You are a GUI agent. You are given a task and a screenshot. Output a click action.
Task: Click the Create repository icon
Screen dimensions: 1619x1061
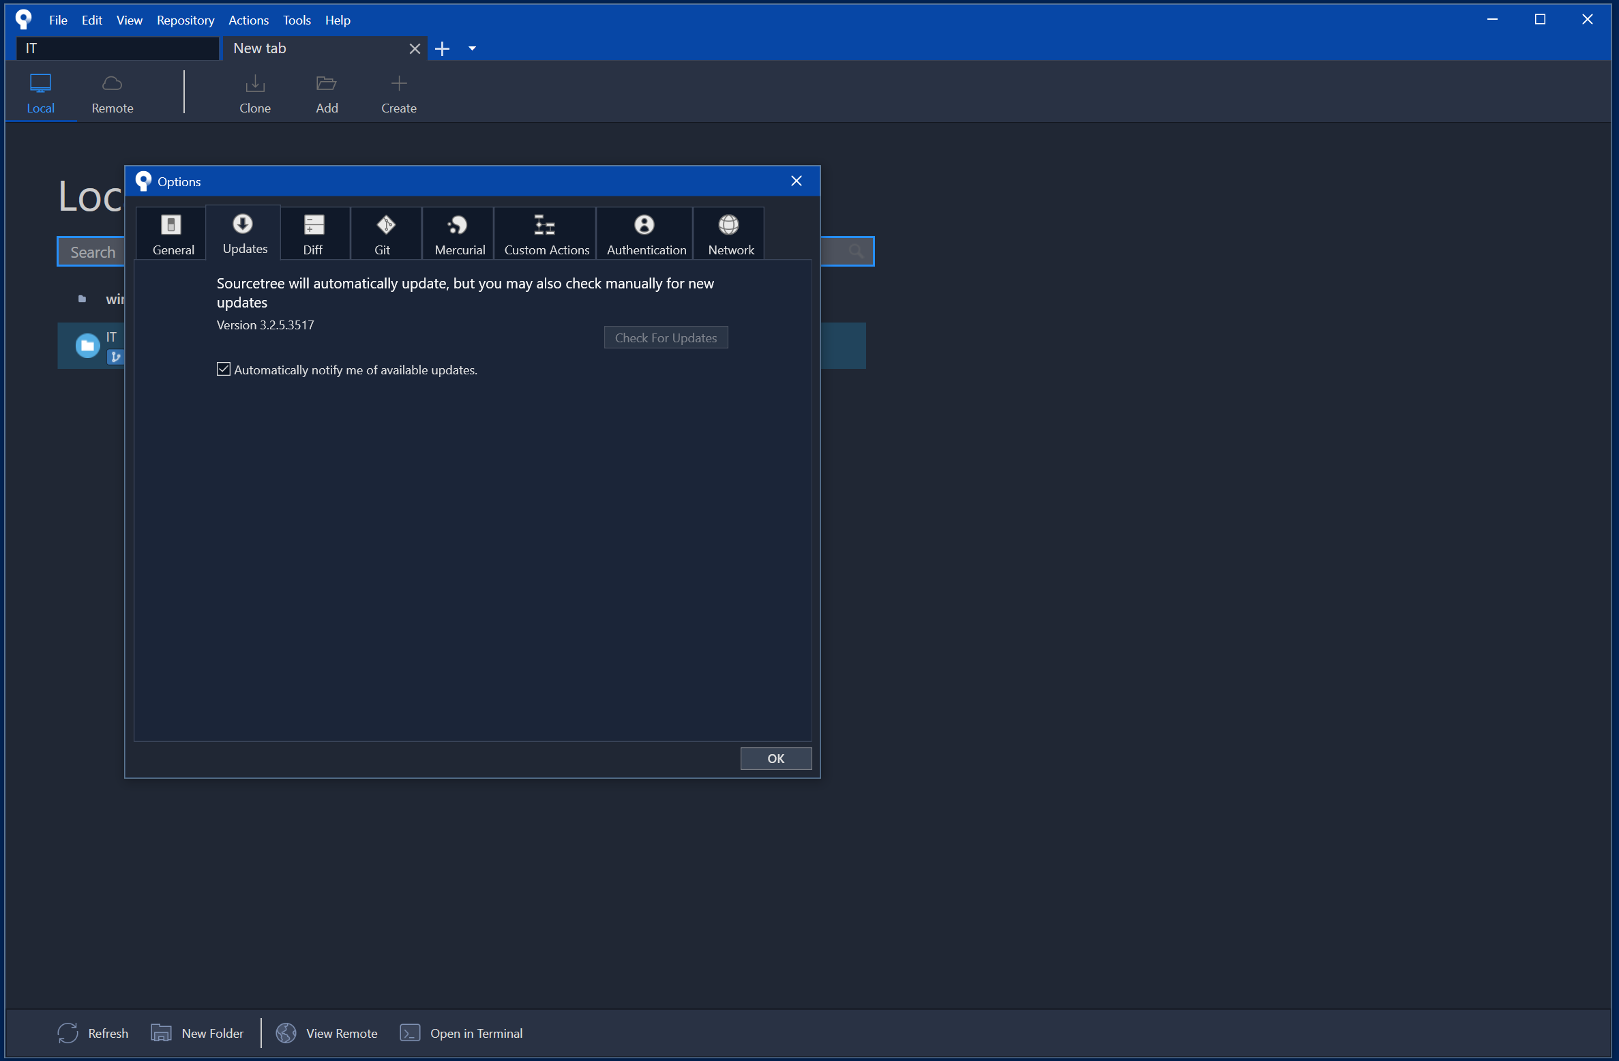pos(398,93)
